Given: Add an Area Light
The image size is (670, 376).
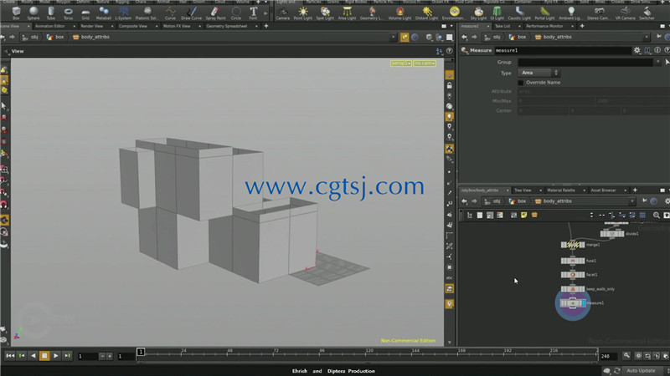Looking at the screenshot, I should [347, 13].
